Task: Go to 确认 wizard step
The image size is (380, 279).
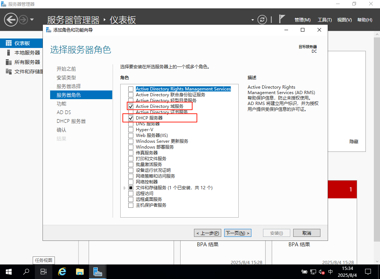Action: point(61,130)
